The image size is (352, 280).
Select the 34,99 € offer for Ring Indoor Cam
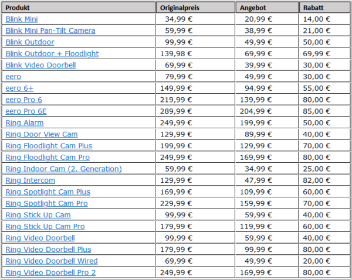[x=267, y=169]
